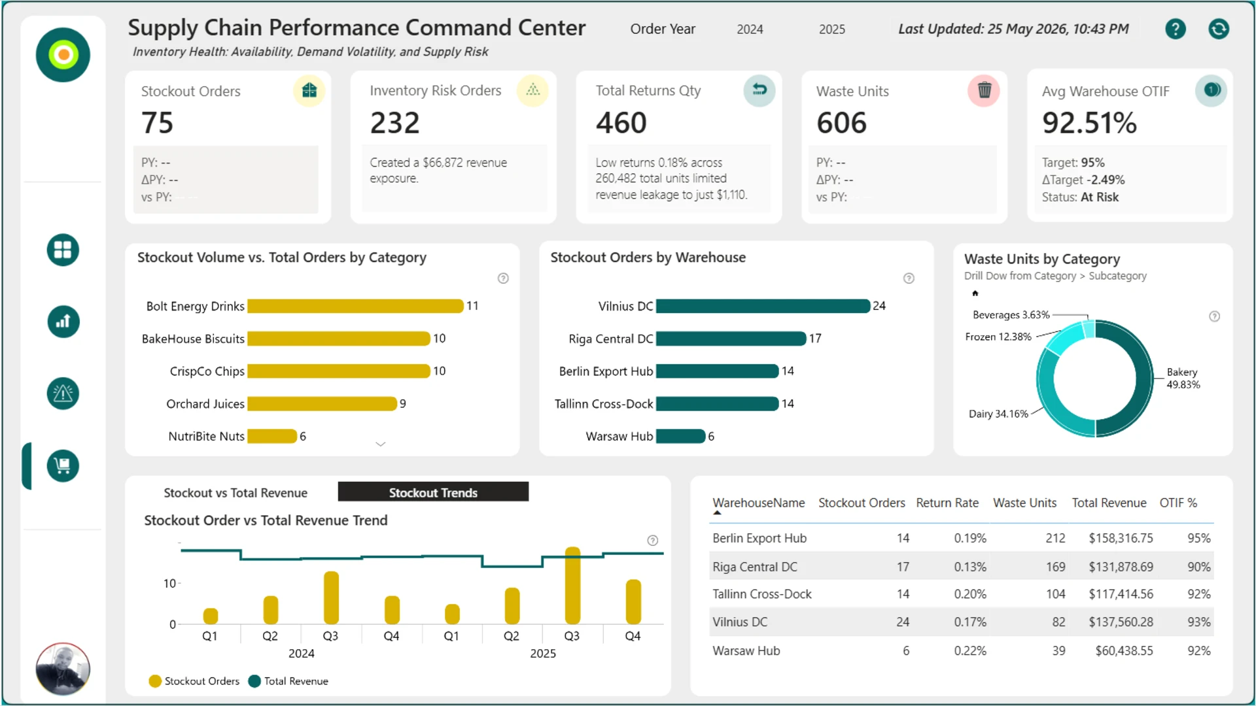1256x706 pixels.
Task: Click the return arrow icon on Total Returns card
Action: 759,90
